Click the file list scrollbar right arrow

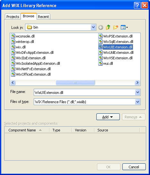(x=137, y=83)
